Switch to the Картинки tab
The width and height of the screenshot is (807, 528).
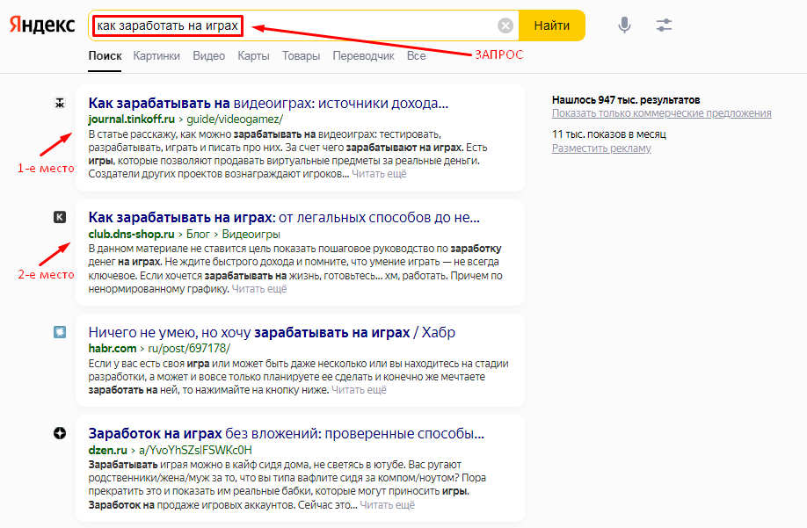pyautogui.click(x=156, y=56)
